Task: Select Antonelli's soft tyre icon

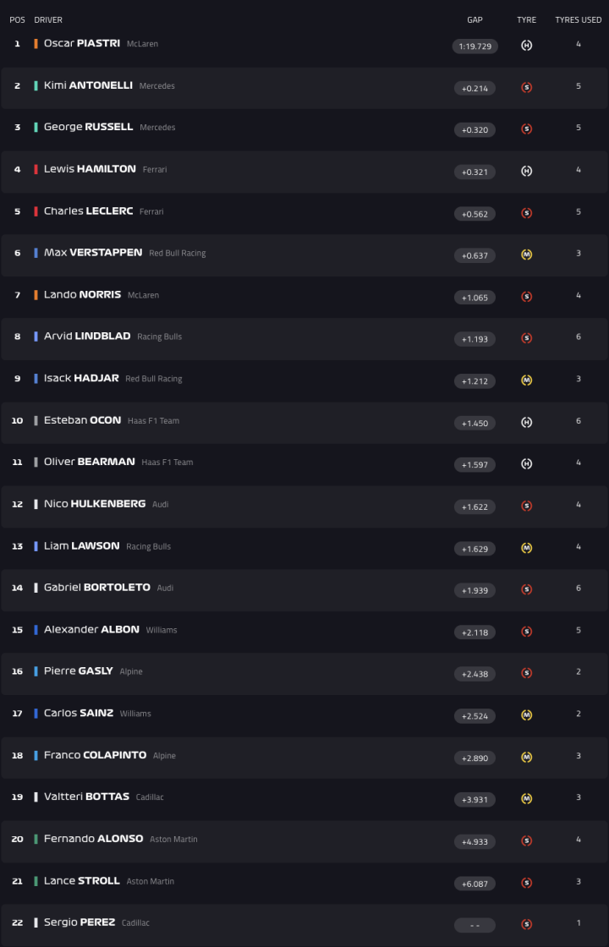Action: (526, 87)
